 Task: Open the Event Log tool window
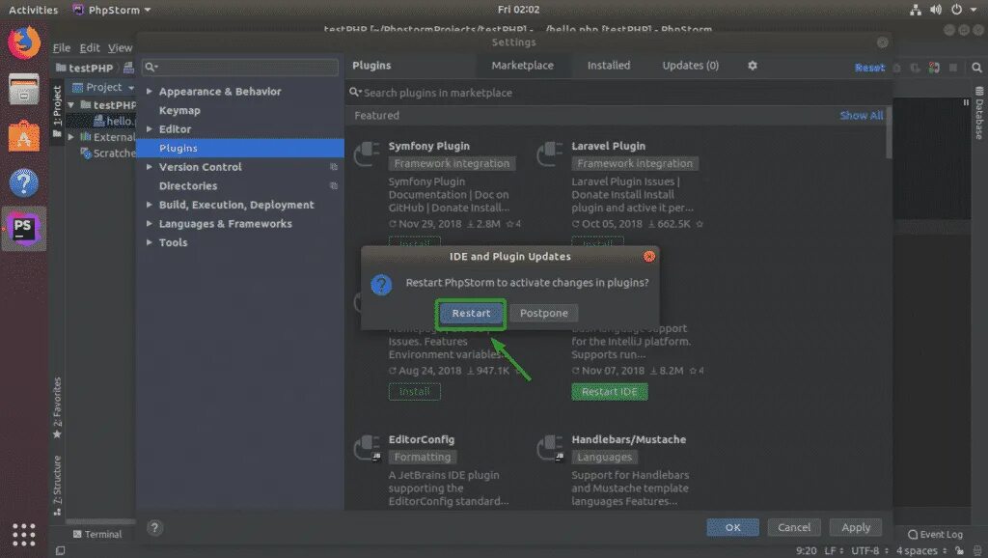tap(935, 535)
